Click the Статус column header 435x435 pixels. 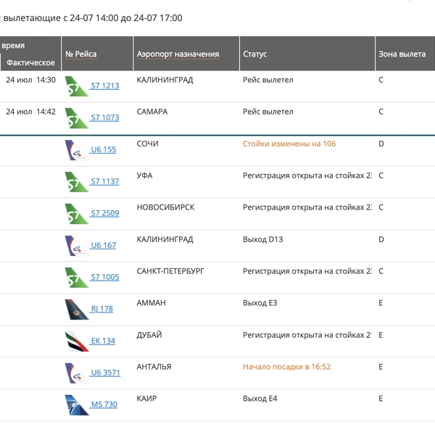[x=254, y=54]
